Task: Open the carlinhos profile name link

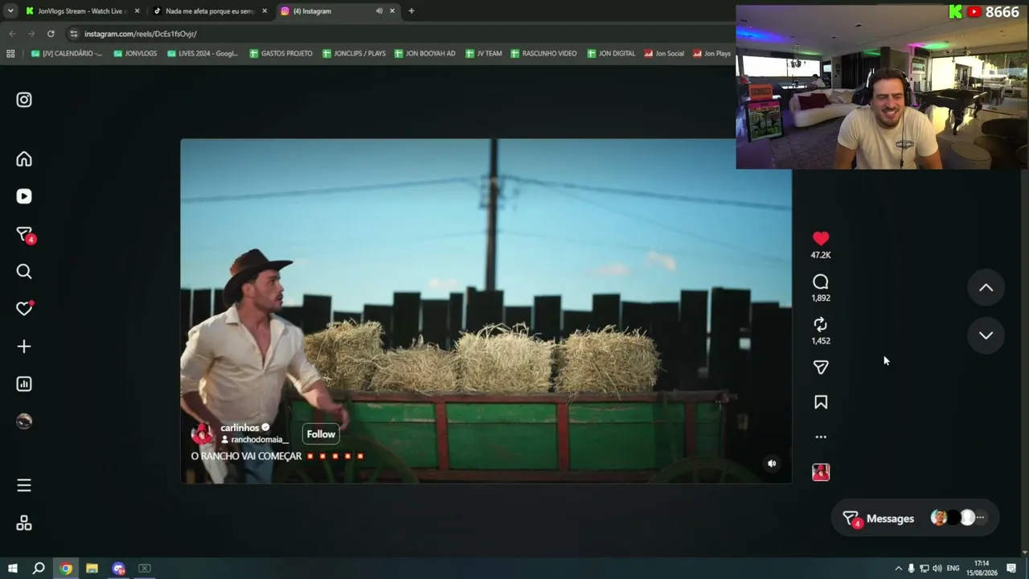Action: (240, 428)
